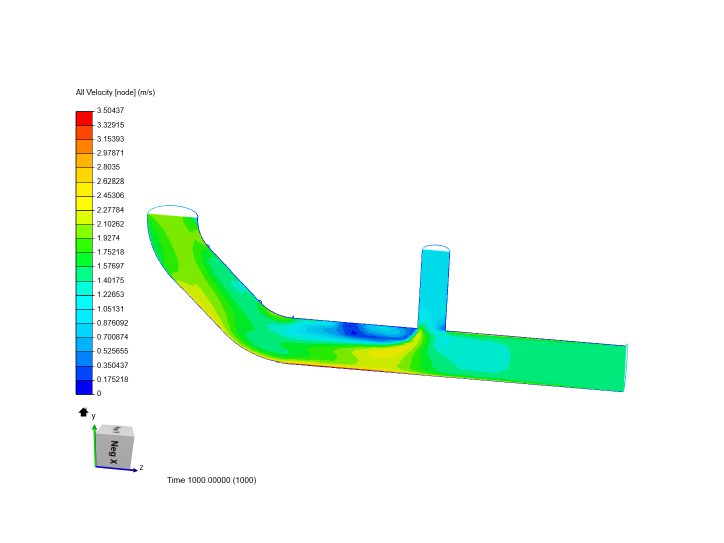Viewport: 724px width, 543px height.
Task: Click the legend value 0.175218
Action: tap(112, 379)
